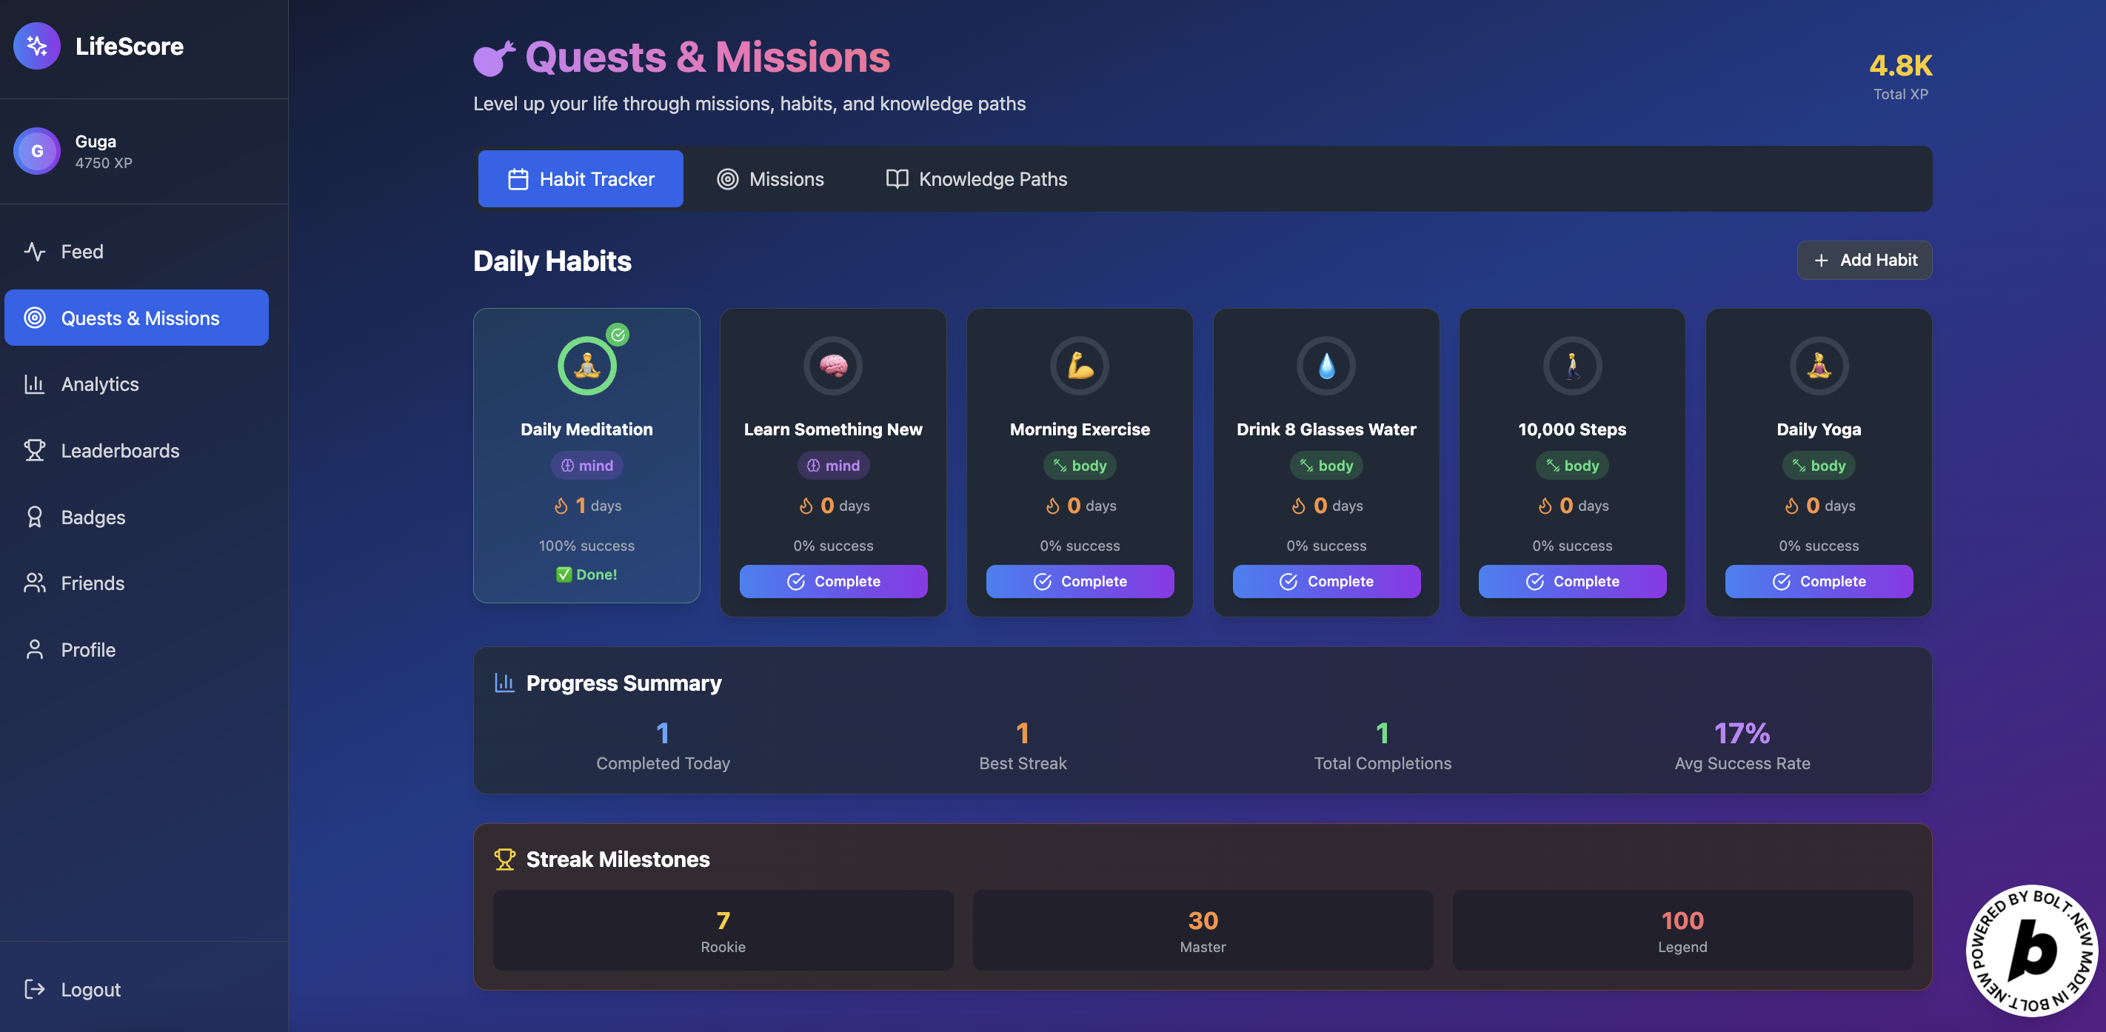Screen dimensions: 2106x1032
Task: Click the LifeScore sparkle logo icon
Action: tap(37, 46)
